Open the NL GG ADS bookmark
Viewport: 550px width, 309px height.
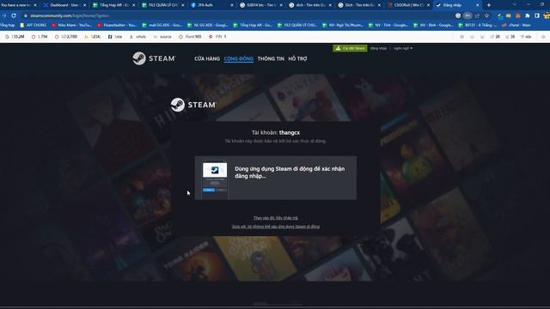[208, 25]
